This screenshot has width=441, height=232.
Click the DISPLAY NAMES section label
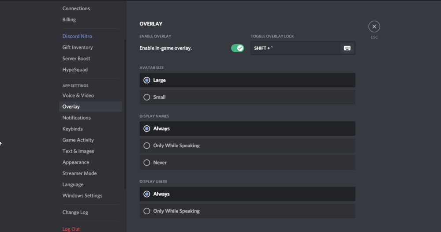tap(154, 116)
